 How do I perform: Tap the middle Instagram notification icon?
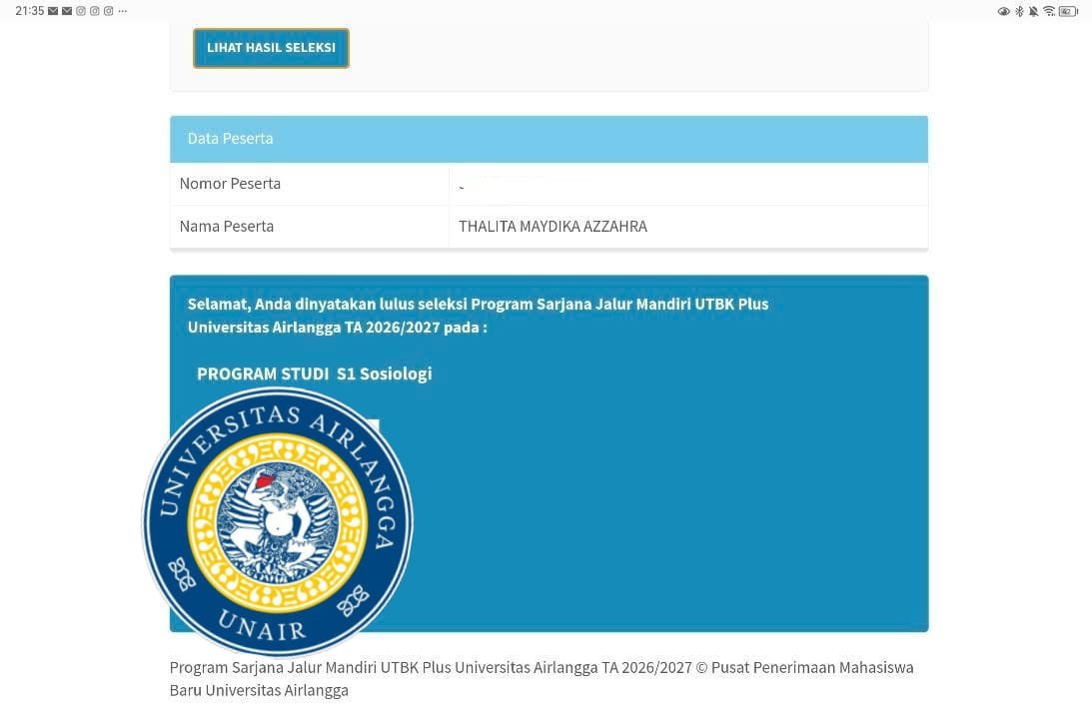[x=95, y=11]
